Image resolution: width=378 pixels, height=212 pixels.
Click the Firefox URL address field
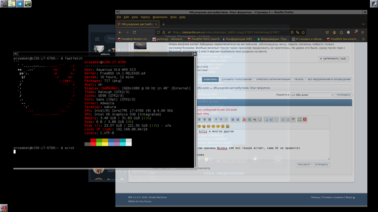coord(230,32)
